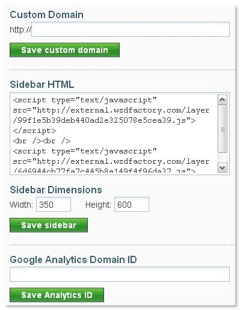Image resolution: width=240 pixels, height=310 pixels.
Task: Click the Save sidebar button
Action: coord(49,225)
